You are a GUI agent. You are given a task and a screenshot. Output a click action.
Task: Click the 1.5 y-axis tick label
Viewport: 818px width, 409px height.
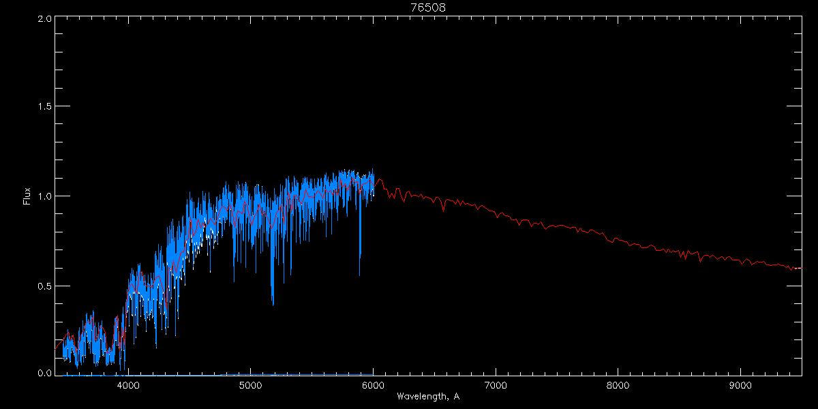(x=44, y=107)
